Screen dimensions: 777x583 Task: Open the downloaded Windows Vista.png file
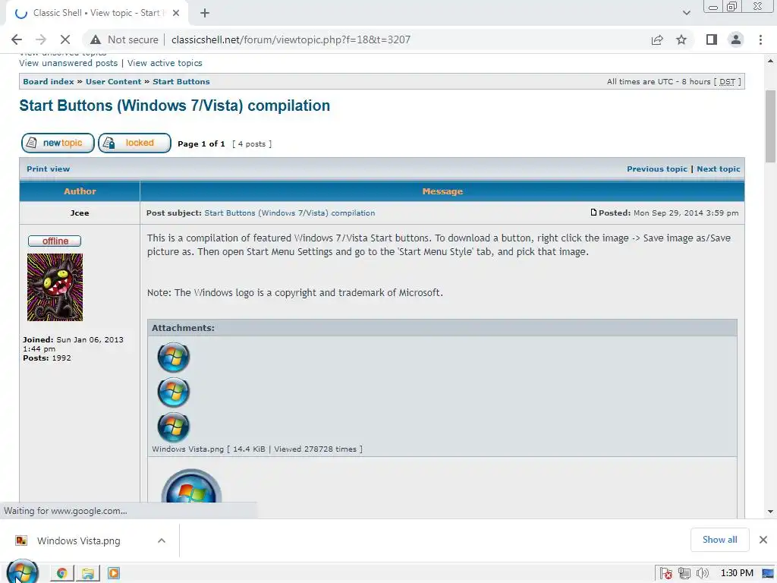coord(78,540)
